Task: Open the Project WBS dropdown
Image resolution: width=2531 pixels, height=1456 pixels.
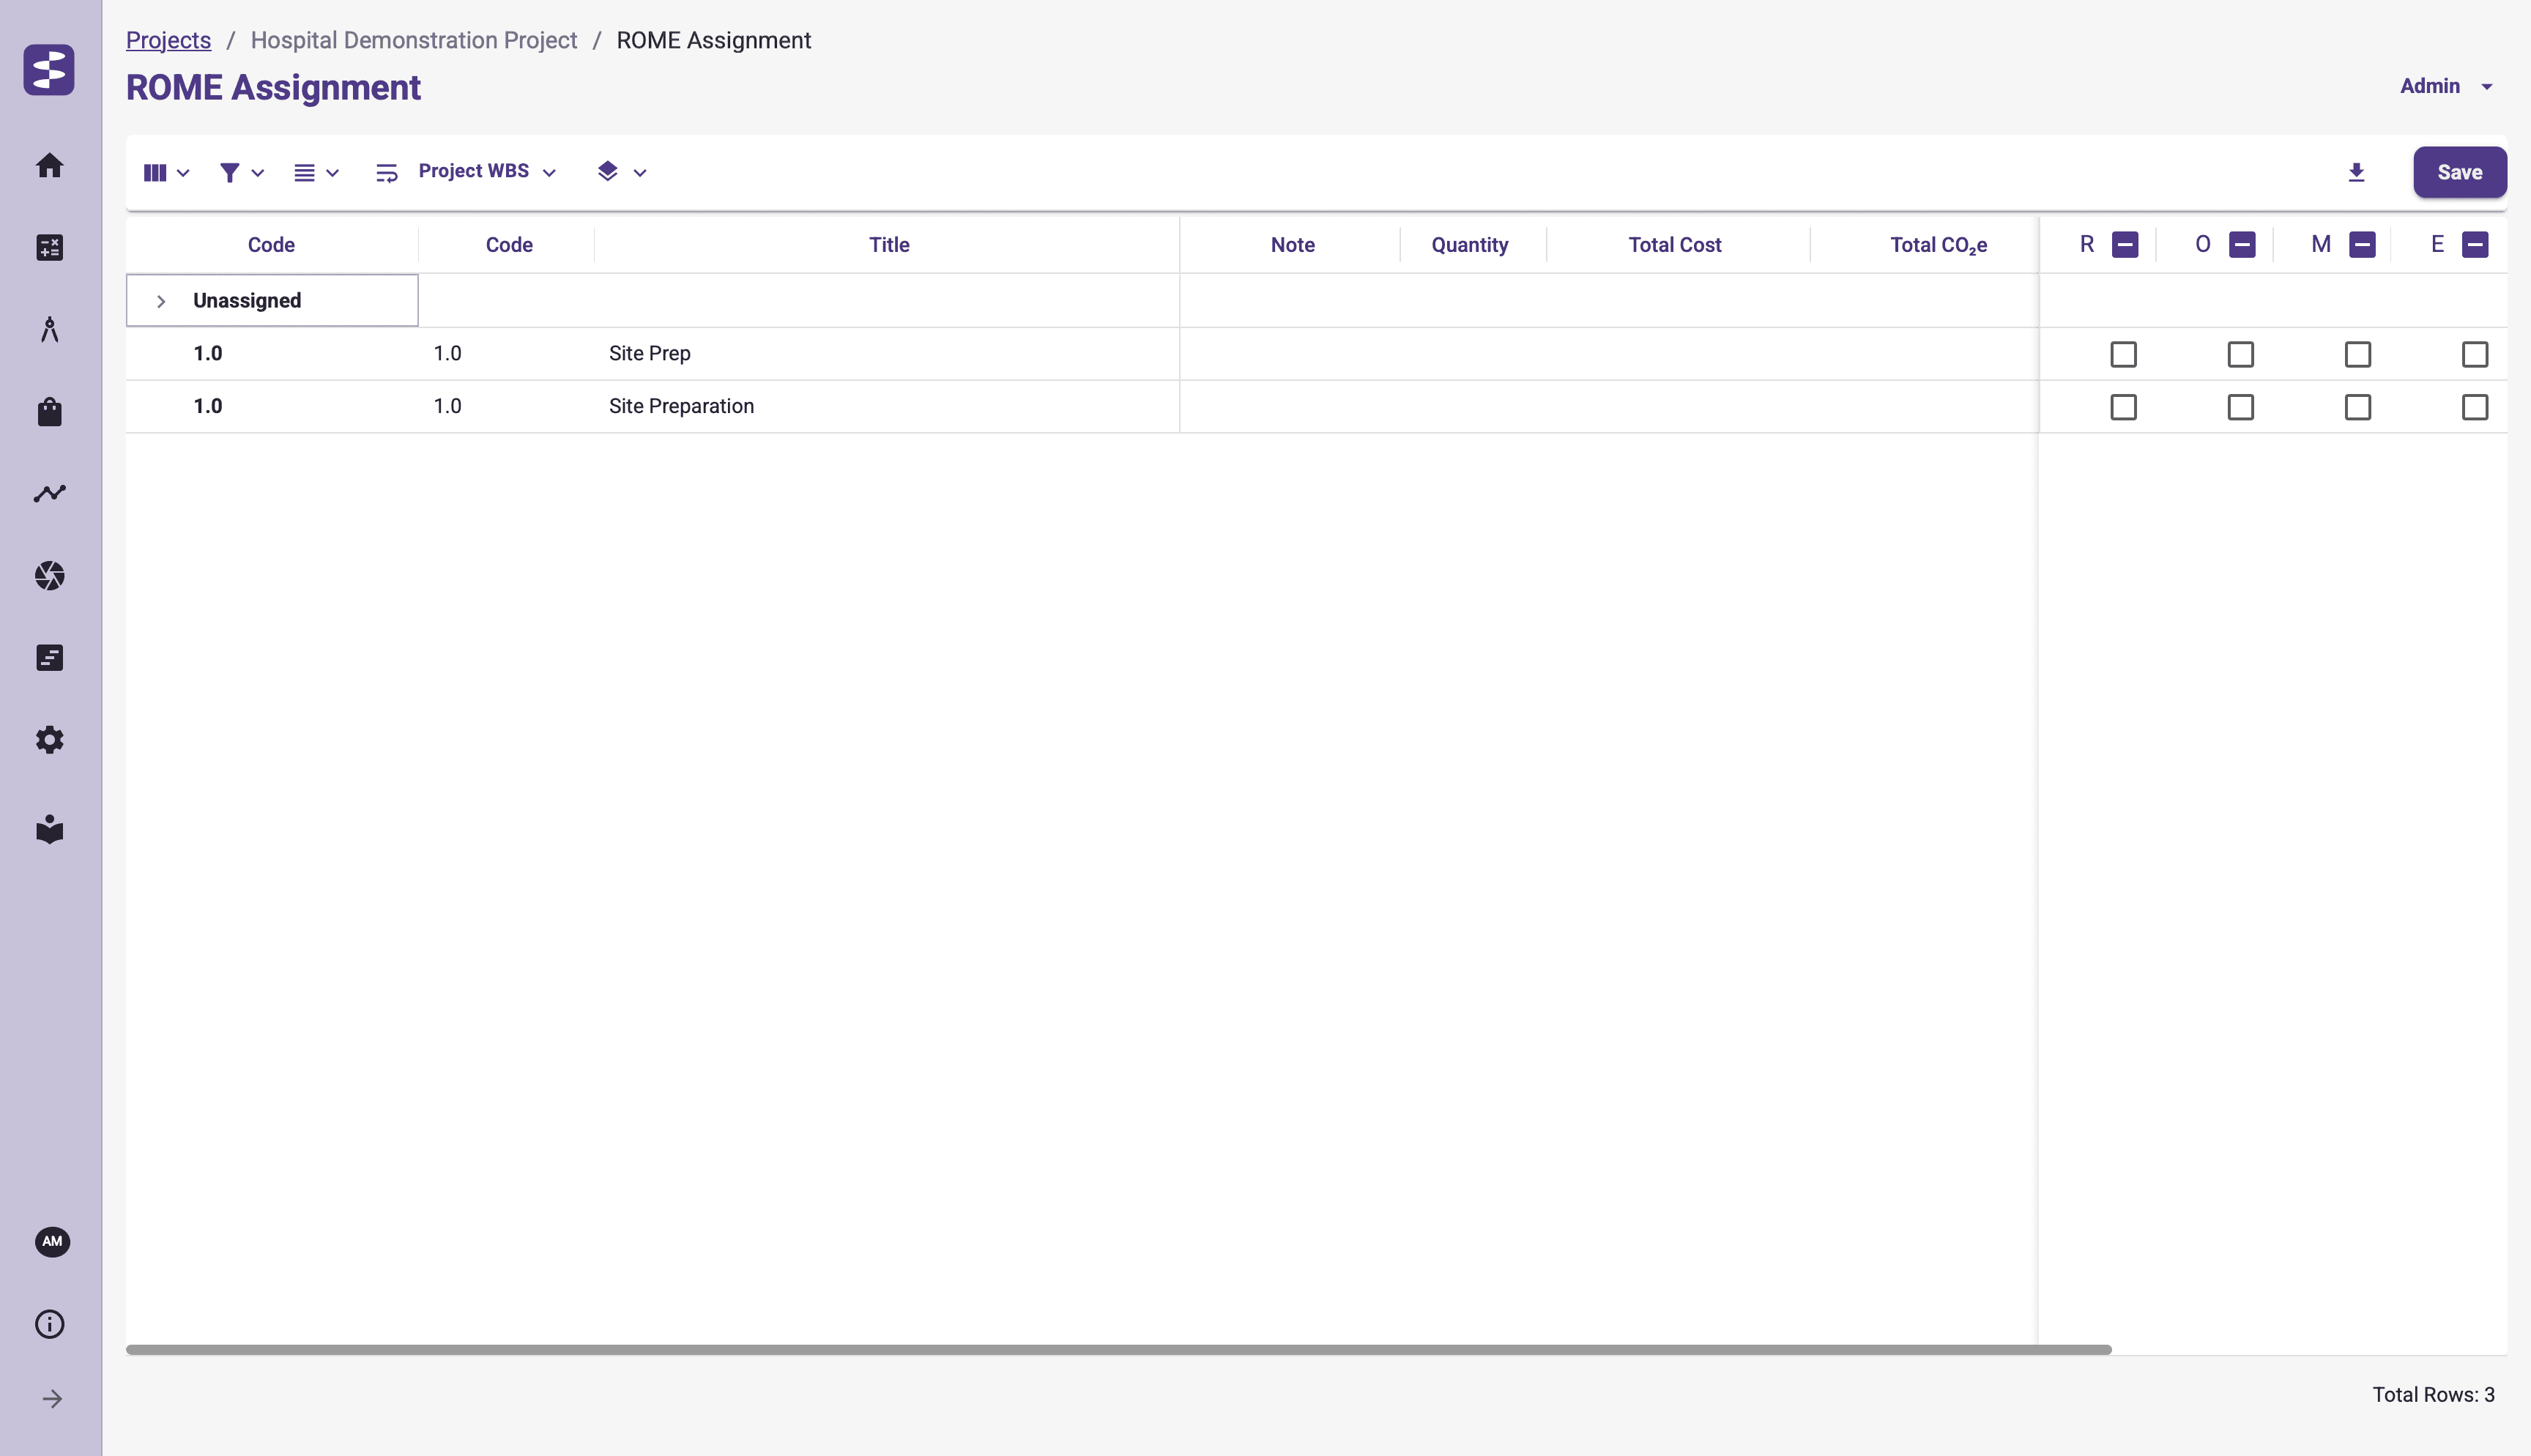Action: [486, 172]
